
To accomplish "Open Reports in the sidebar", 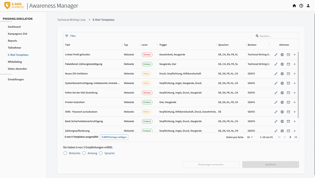I will [12, 41].
